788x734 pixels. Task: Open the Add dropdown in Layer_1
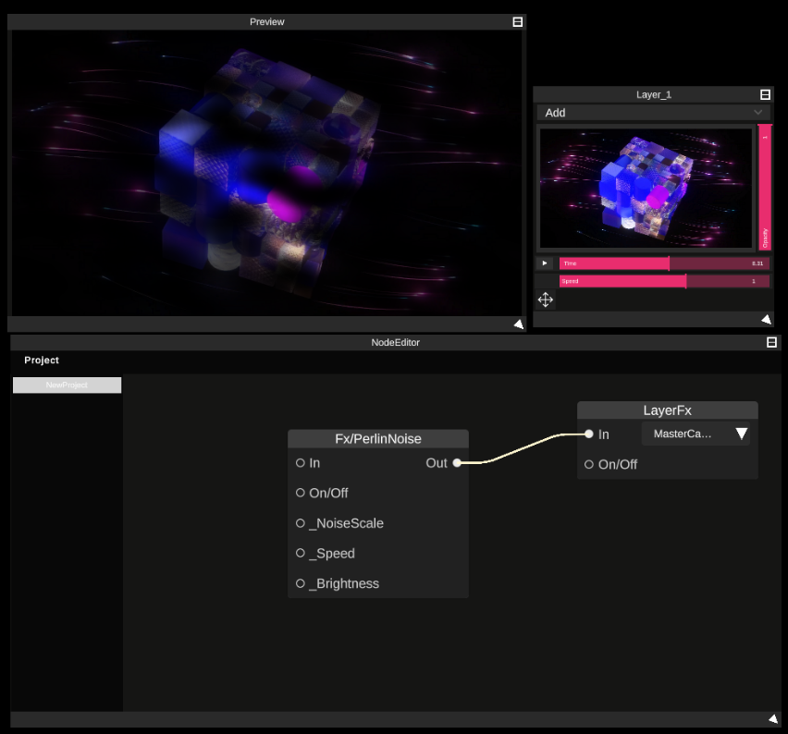[x=653, y=112]
